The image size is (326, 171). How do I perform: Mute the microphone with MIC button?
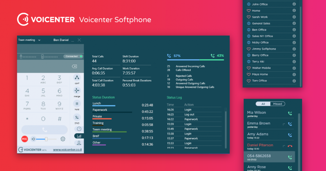pyautogui.click(x=25, y=139)
